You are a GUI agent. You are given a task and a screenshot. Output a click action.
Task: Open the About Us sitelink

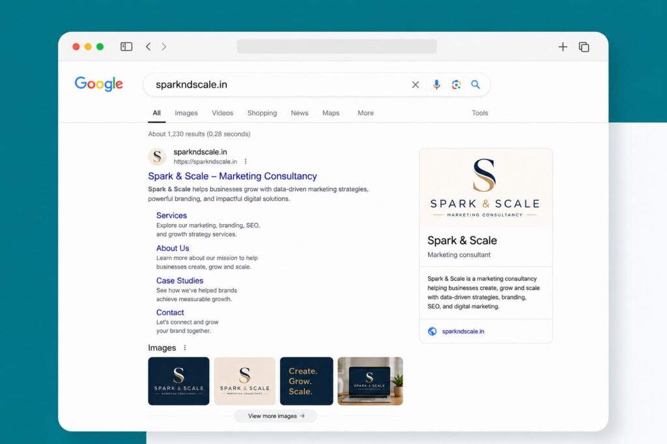tap(173, 248)
